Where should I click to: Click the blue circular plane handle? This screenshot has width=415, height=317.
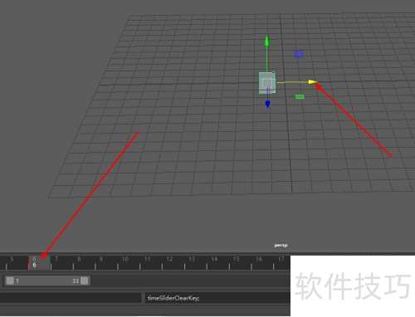[x=299, y=54]
